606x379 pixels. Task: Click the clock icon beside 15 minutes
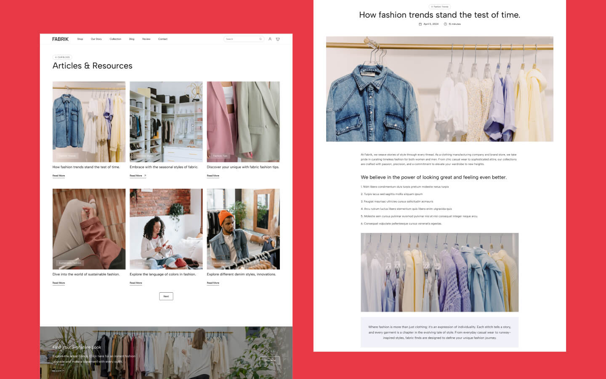pyautogui.click(x=445, y=24)
